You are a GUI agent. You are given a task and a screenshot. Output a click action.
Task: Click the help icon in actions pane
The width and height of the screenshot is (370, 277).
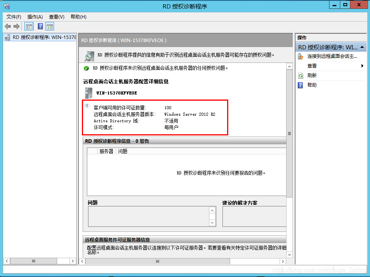(300, 85)
